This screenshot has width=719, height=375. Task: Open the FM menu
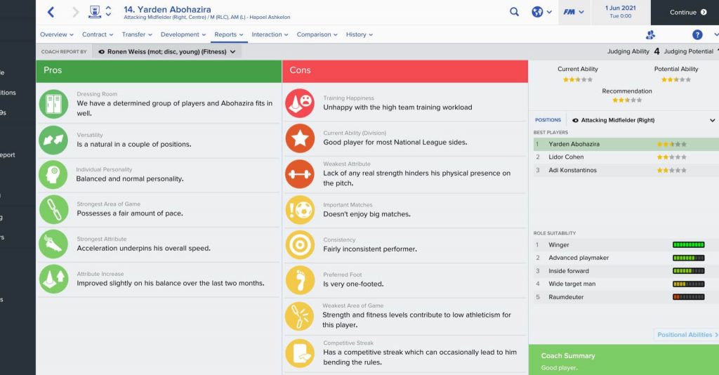(573, 12)
